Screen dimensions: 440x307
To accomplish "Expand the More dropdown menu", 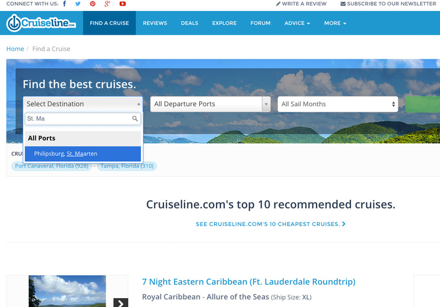I will [335, 23].
